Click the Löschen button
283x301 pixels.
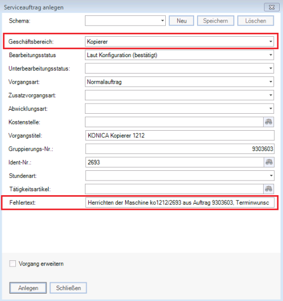(255, 20)
